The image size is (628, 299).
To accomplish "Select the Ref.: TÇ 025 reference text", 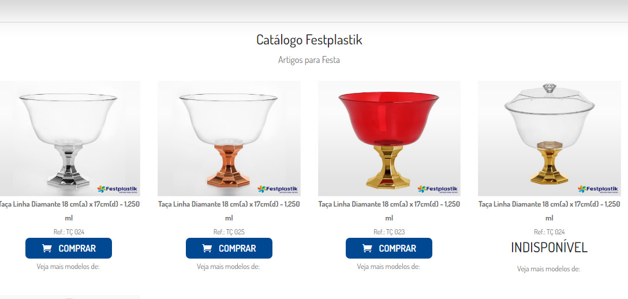I will 229,232.
